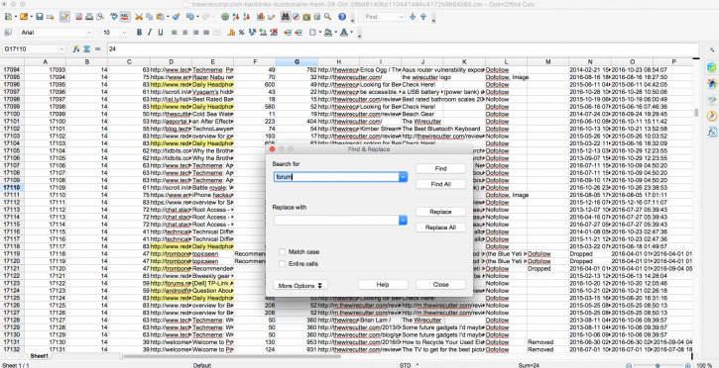Open the Font Size dropdown
Screen dimensions: 719x368
click(x=124, y=33)
